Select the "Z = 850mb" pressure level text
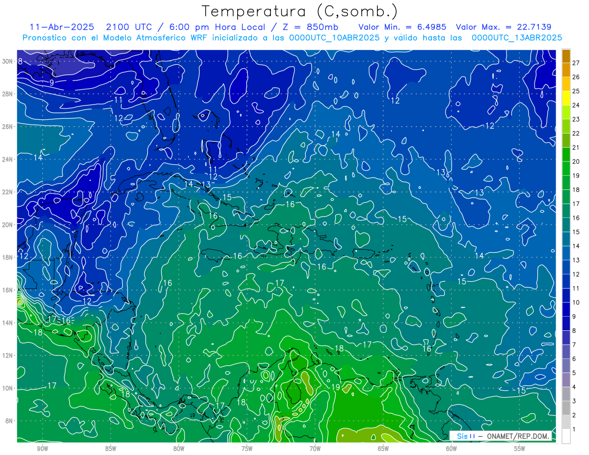589x455 pixels. pyautogui.click(x=311, y=27)
